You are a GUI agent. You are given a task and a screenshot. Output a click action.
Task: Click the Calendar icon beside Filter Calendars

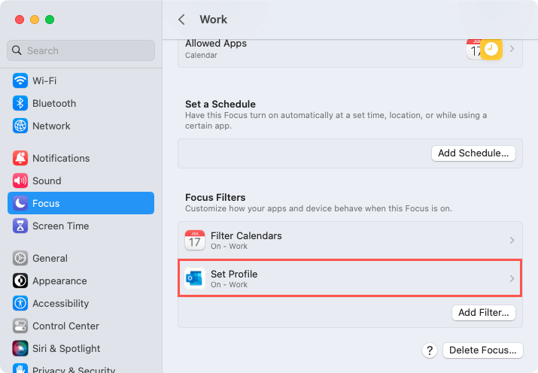point(195,240)
